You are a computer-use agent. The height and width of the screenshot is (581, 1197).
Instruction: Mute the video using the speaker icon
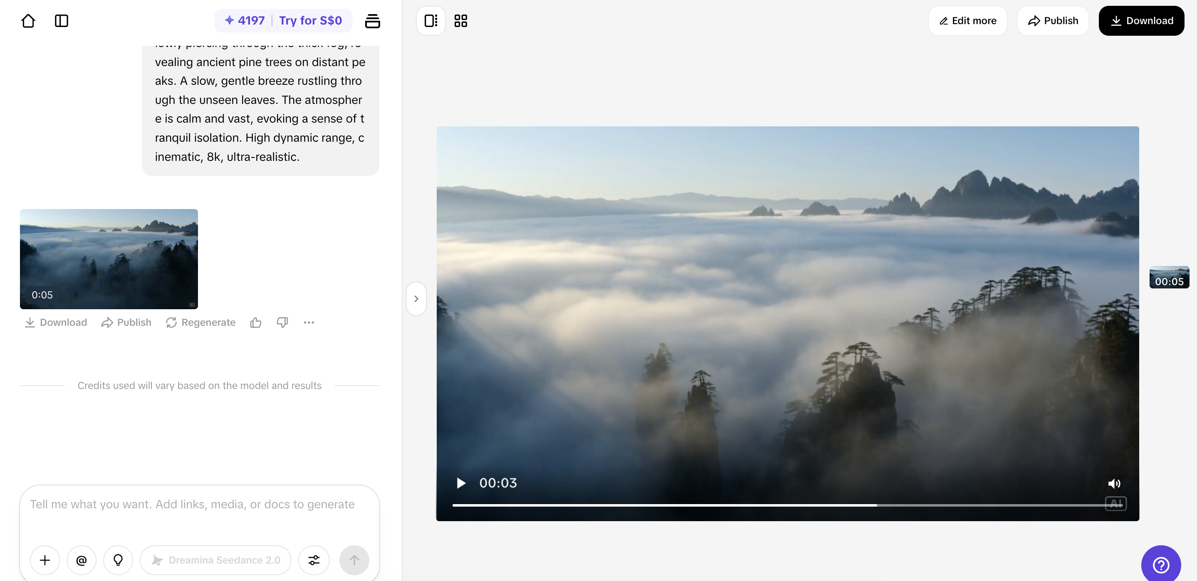tap(1114, 483)
